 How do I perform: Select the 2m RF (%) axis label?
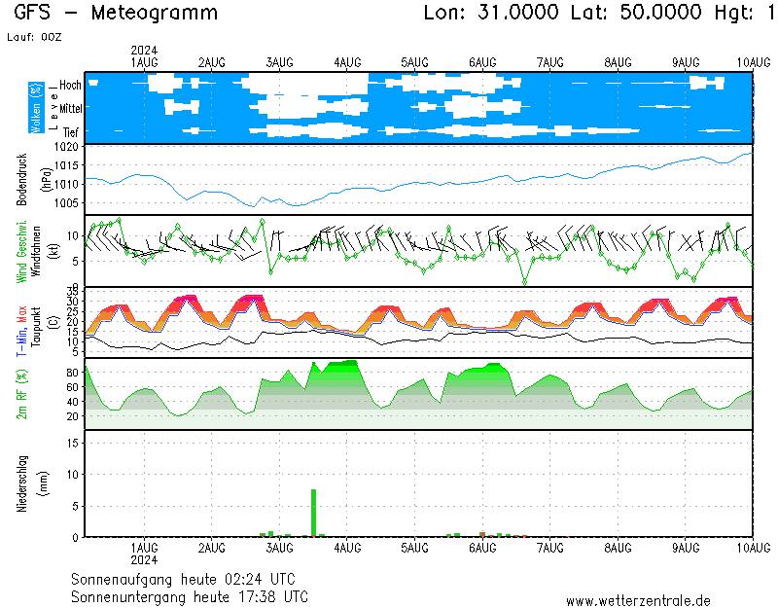click(22, 393)
